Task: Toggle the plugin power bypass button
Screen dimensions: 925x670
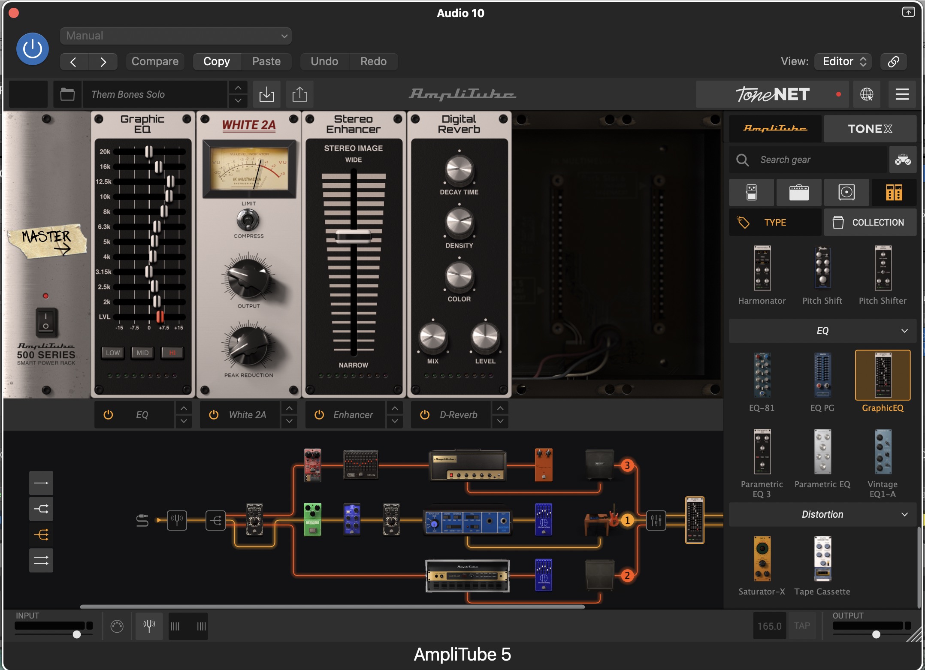Action: 33,49
